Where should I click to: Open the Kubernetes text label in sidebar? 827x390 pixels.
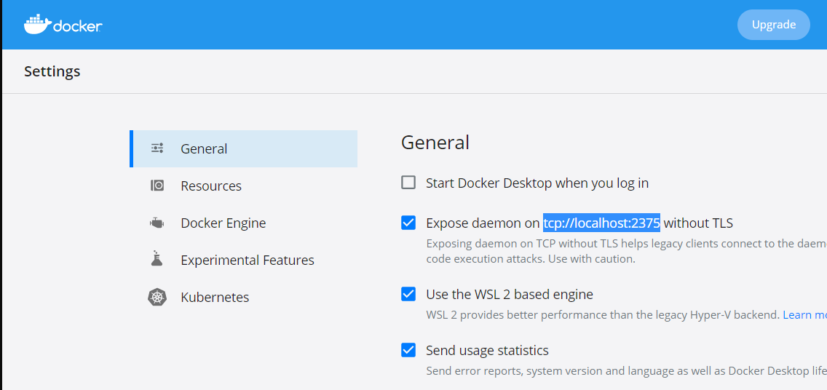click(x=215, y=297)
